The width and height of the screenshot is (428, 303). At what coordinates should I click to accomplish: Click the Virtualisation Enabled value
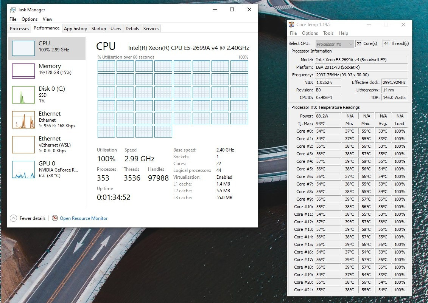(224, 177)
